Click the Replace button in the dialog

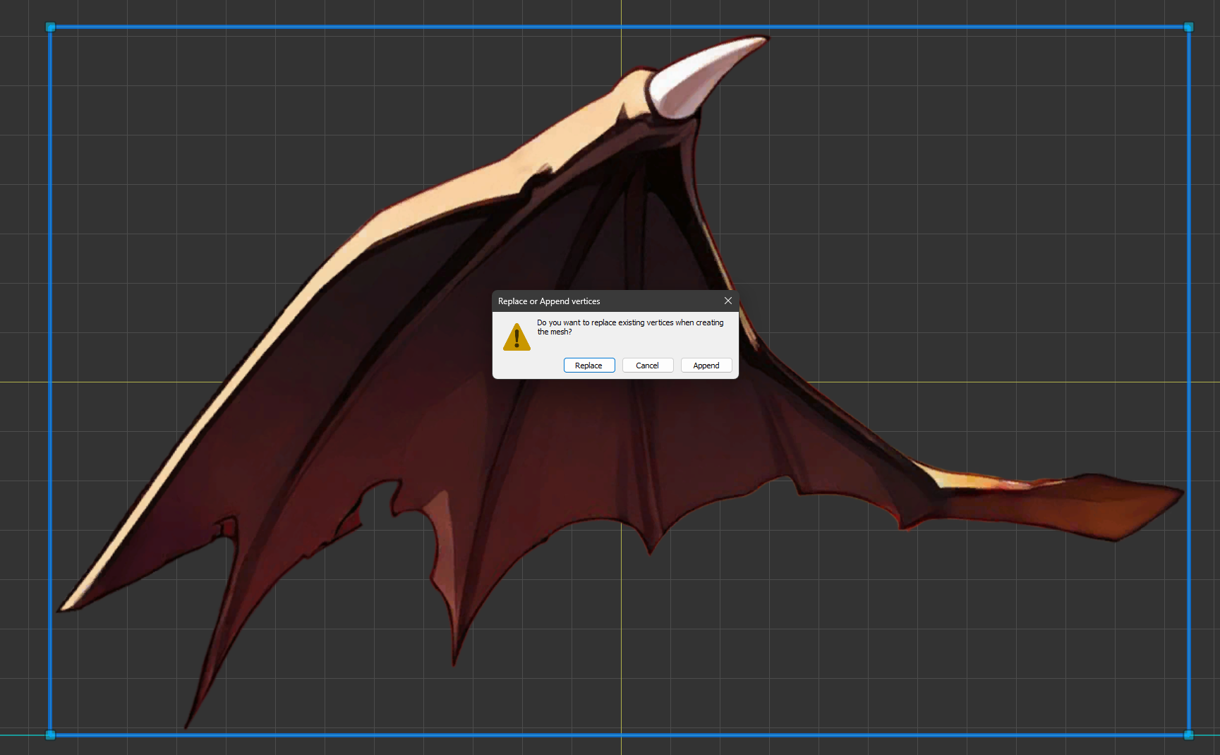tap(589, 366)
